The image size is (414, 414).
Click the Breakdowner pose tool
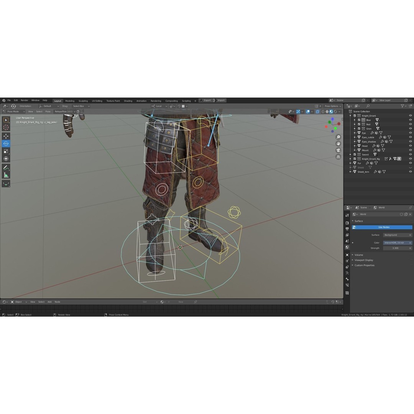click(x=6, y=184)
